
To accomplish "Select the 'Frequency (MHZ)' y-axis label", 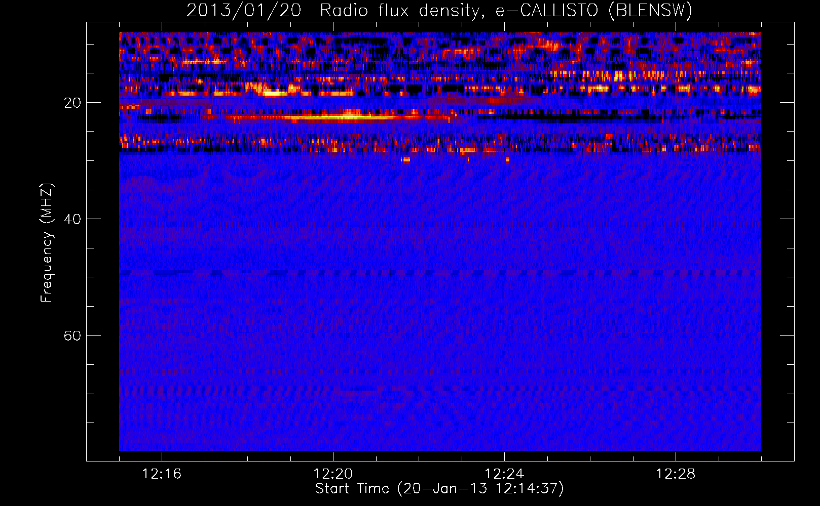I will click(46, 243).
